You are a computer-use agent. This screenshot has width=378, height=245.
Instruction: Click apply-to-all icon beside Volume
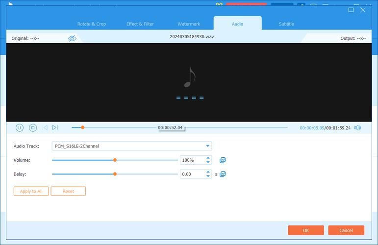coord(223,160)
